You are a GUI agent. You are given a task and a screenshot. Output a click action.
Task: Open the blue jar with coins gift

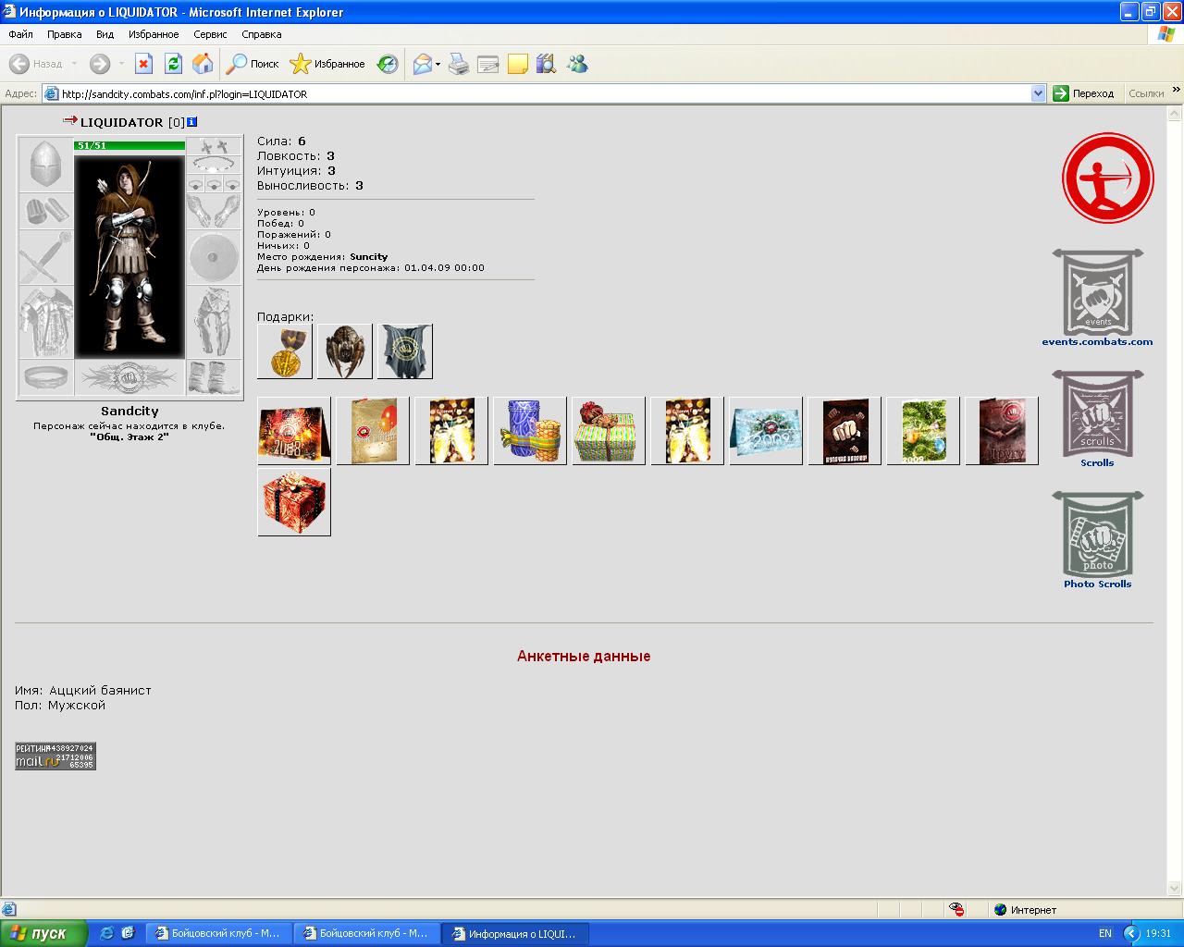530,431
